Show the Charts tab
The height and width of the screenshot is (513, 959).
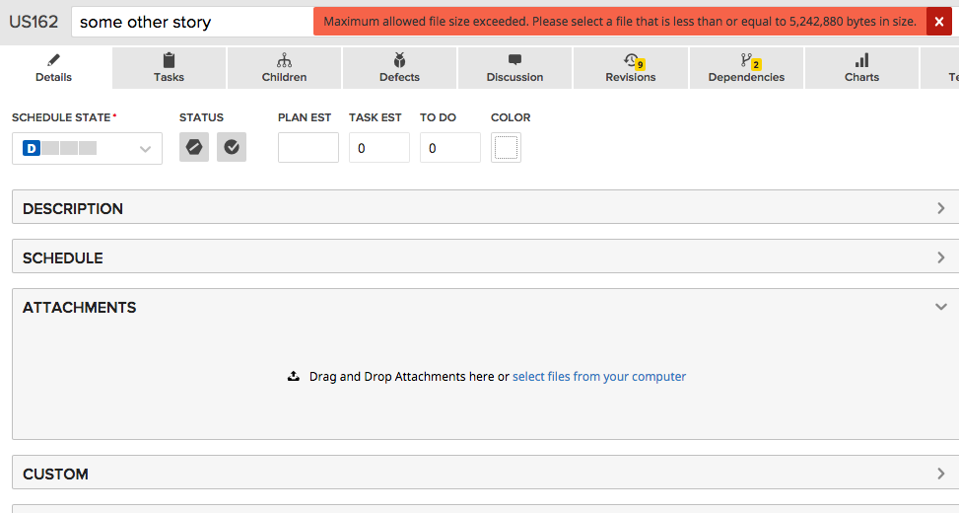pos(861,68)
